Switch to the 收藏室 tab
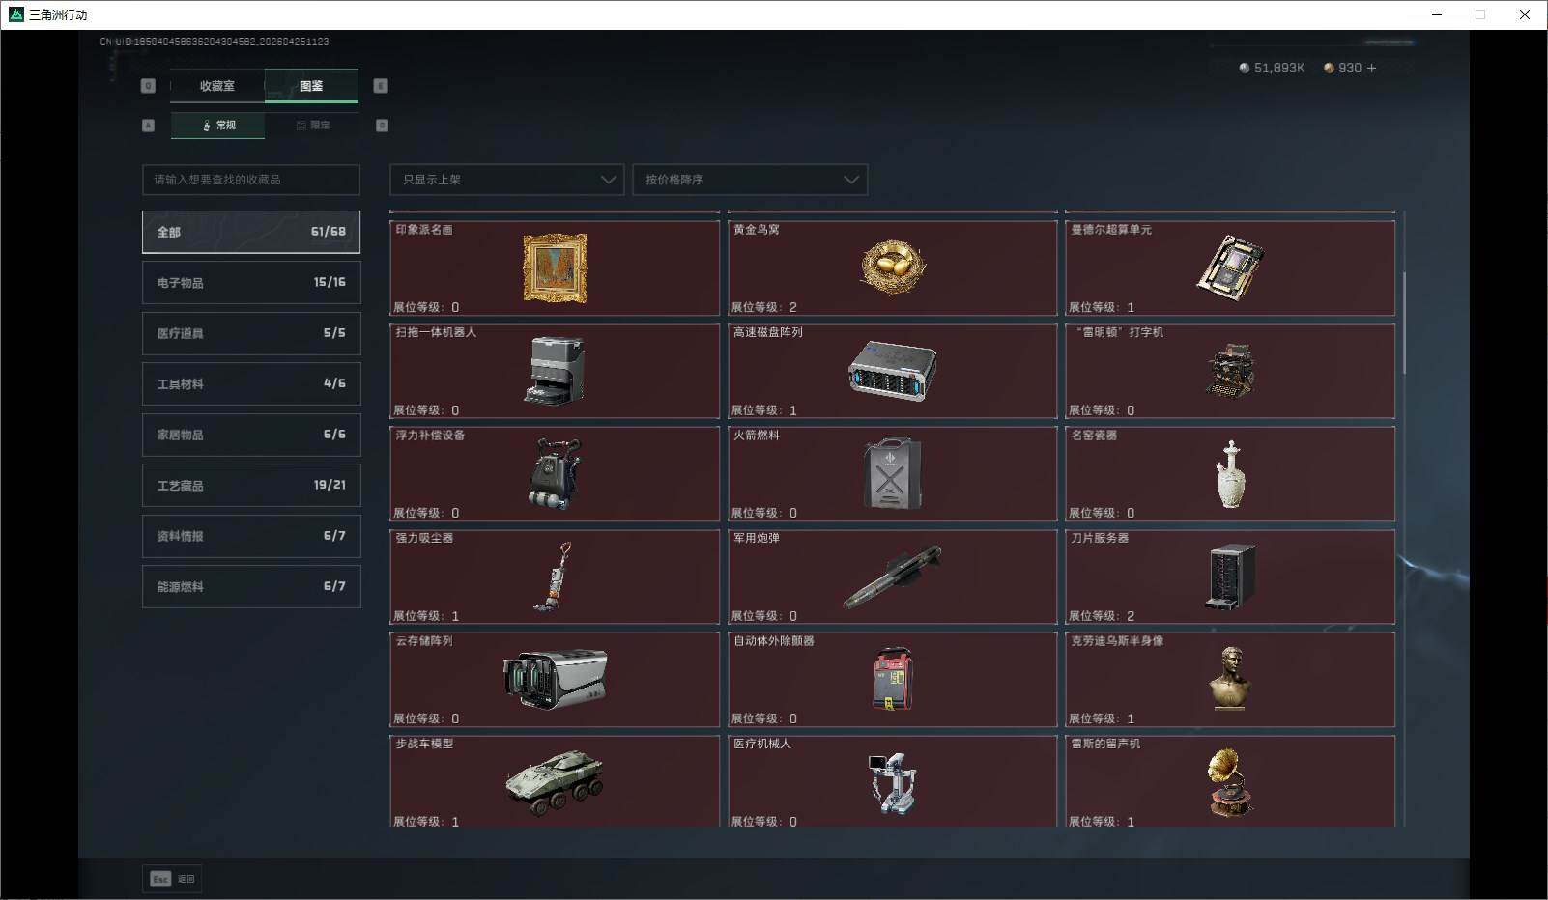This screenshot has width=1548, height=900. (x=217, y=86)
